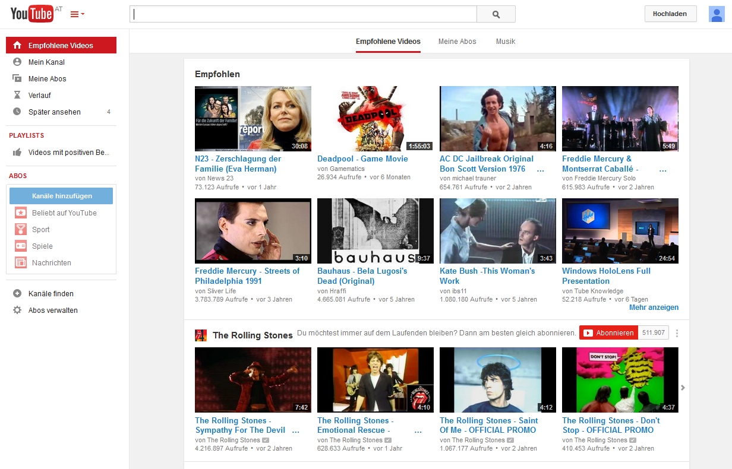Viewport: 732px width, 469px height.
Task: Click the Sliver Life channel name
Action: click(x=222, y=291)
